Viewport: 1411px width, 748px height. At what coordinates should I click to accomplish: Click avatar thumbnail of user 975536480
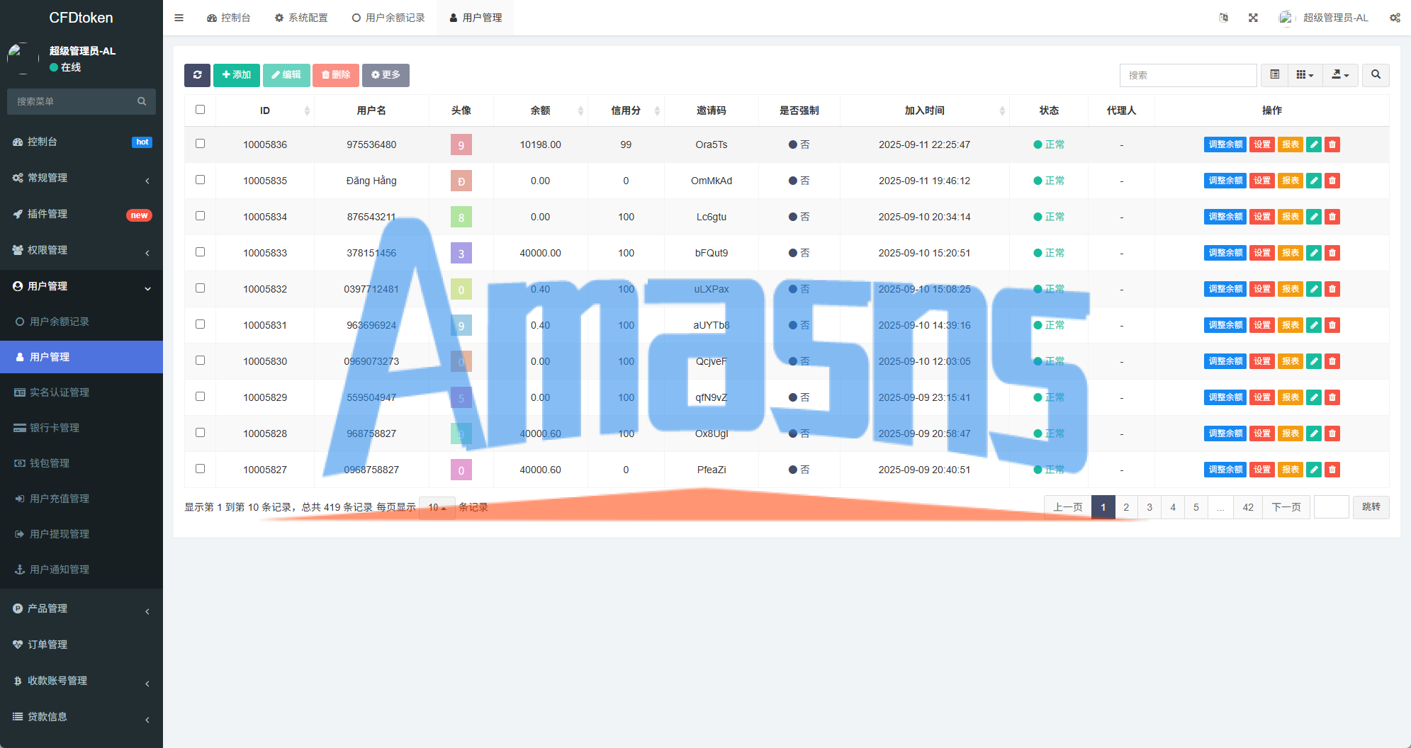point(461,144)
